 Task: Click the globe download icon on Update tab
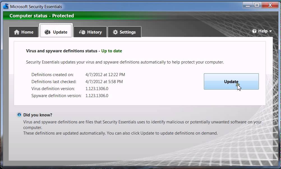pos(47,32)
